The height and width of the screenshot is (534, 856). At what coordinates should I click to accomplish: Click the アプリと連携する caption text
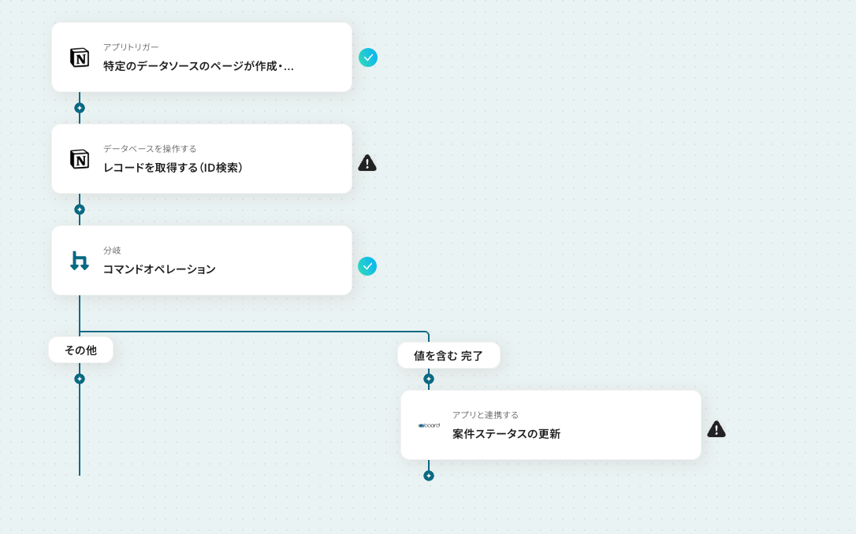[486, 415]
